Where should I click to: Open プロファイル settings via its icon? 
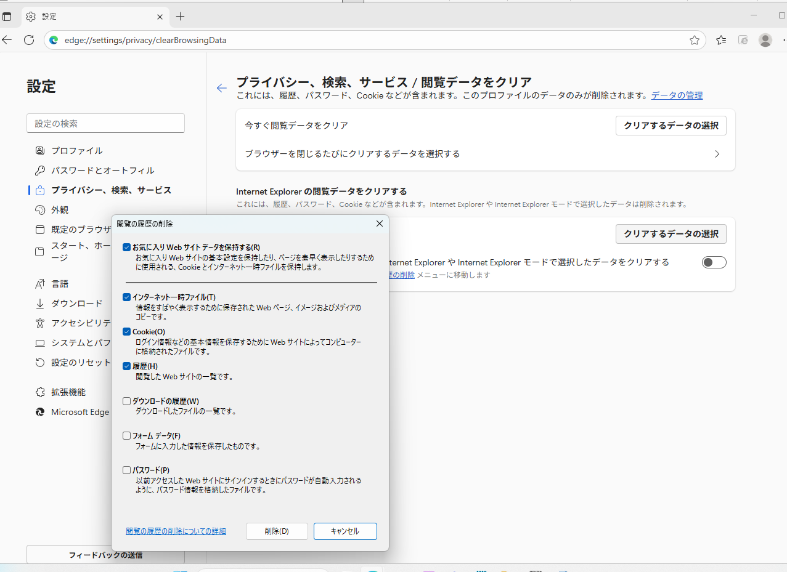[40, 151]
